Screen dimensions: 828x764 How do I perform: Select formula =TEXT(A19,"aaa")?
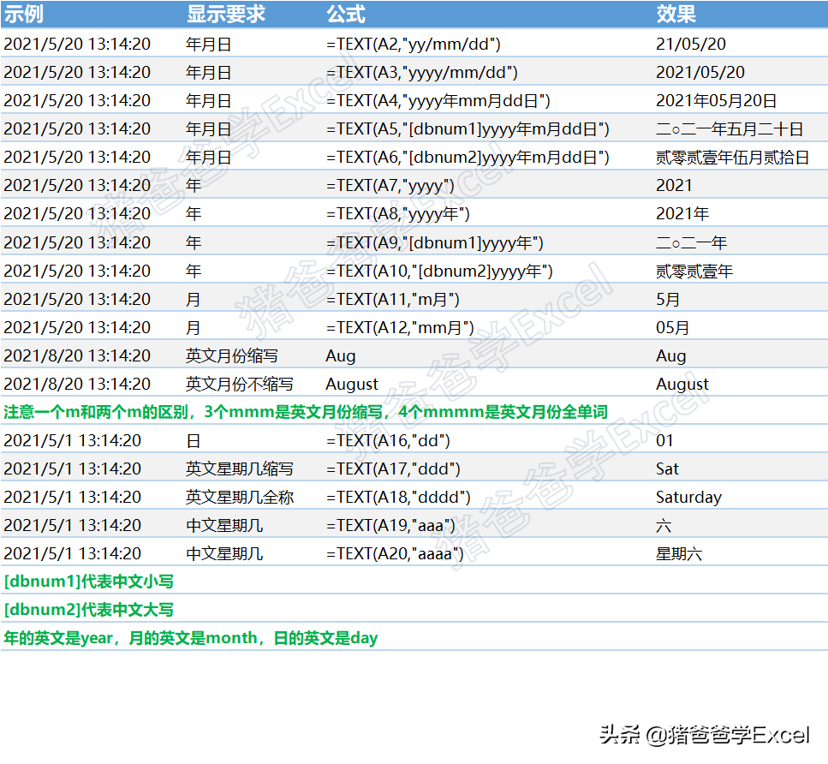coord(390,526)
